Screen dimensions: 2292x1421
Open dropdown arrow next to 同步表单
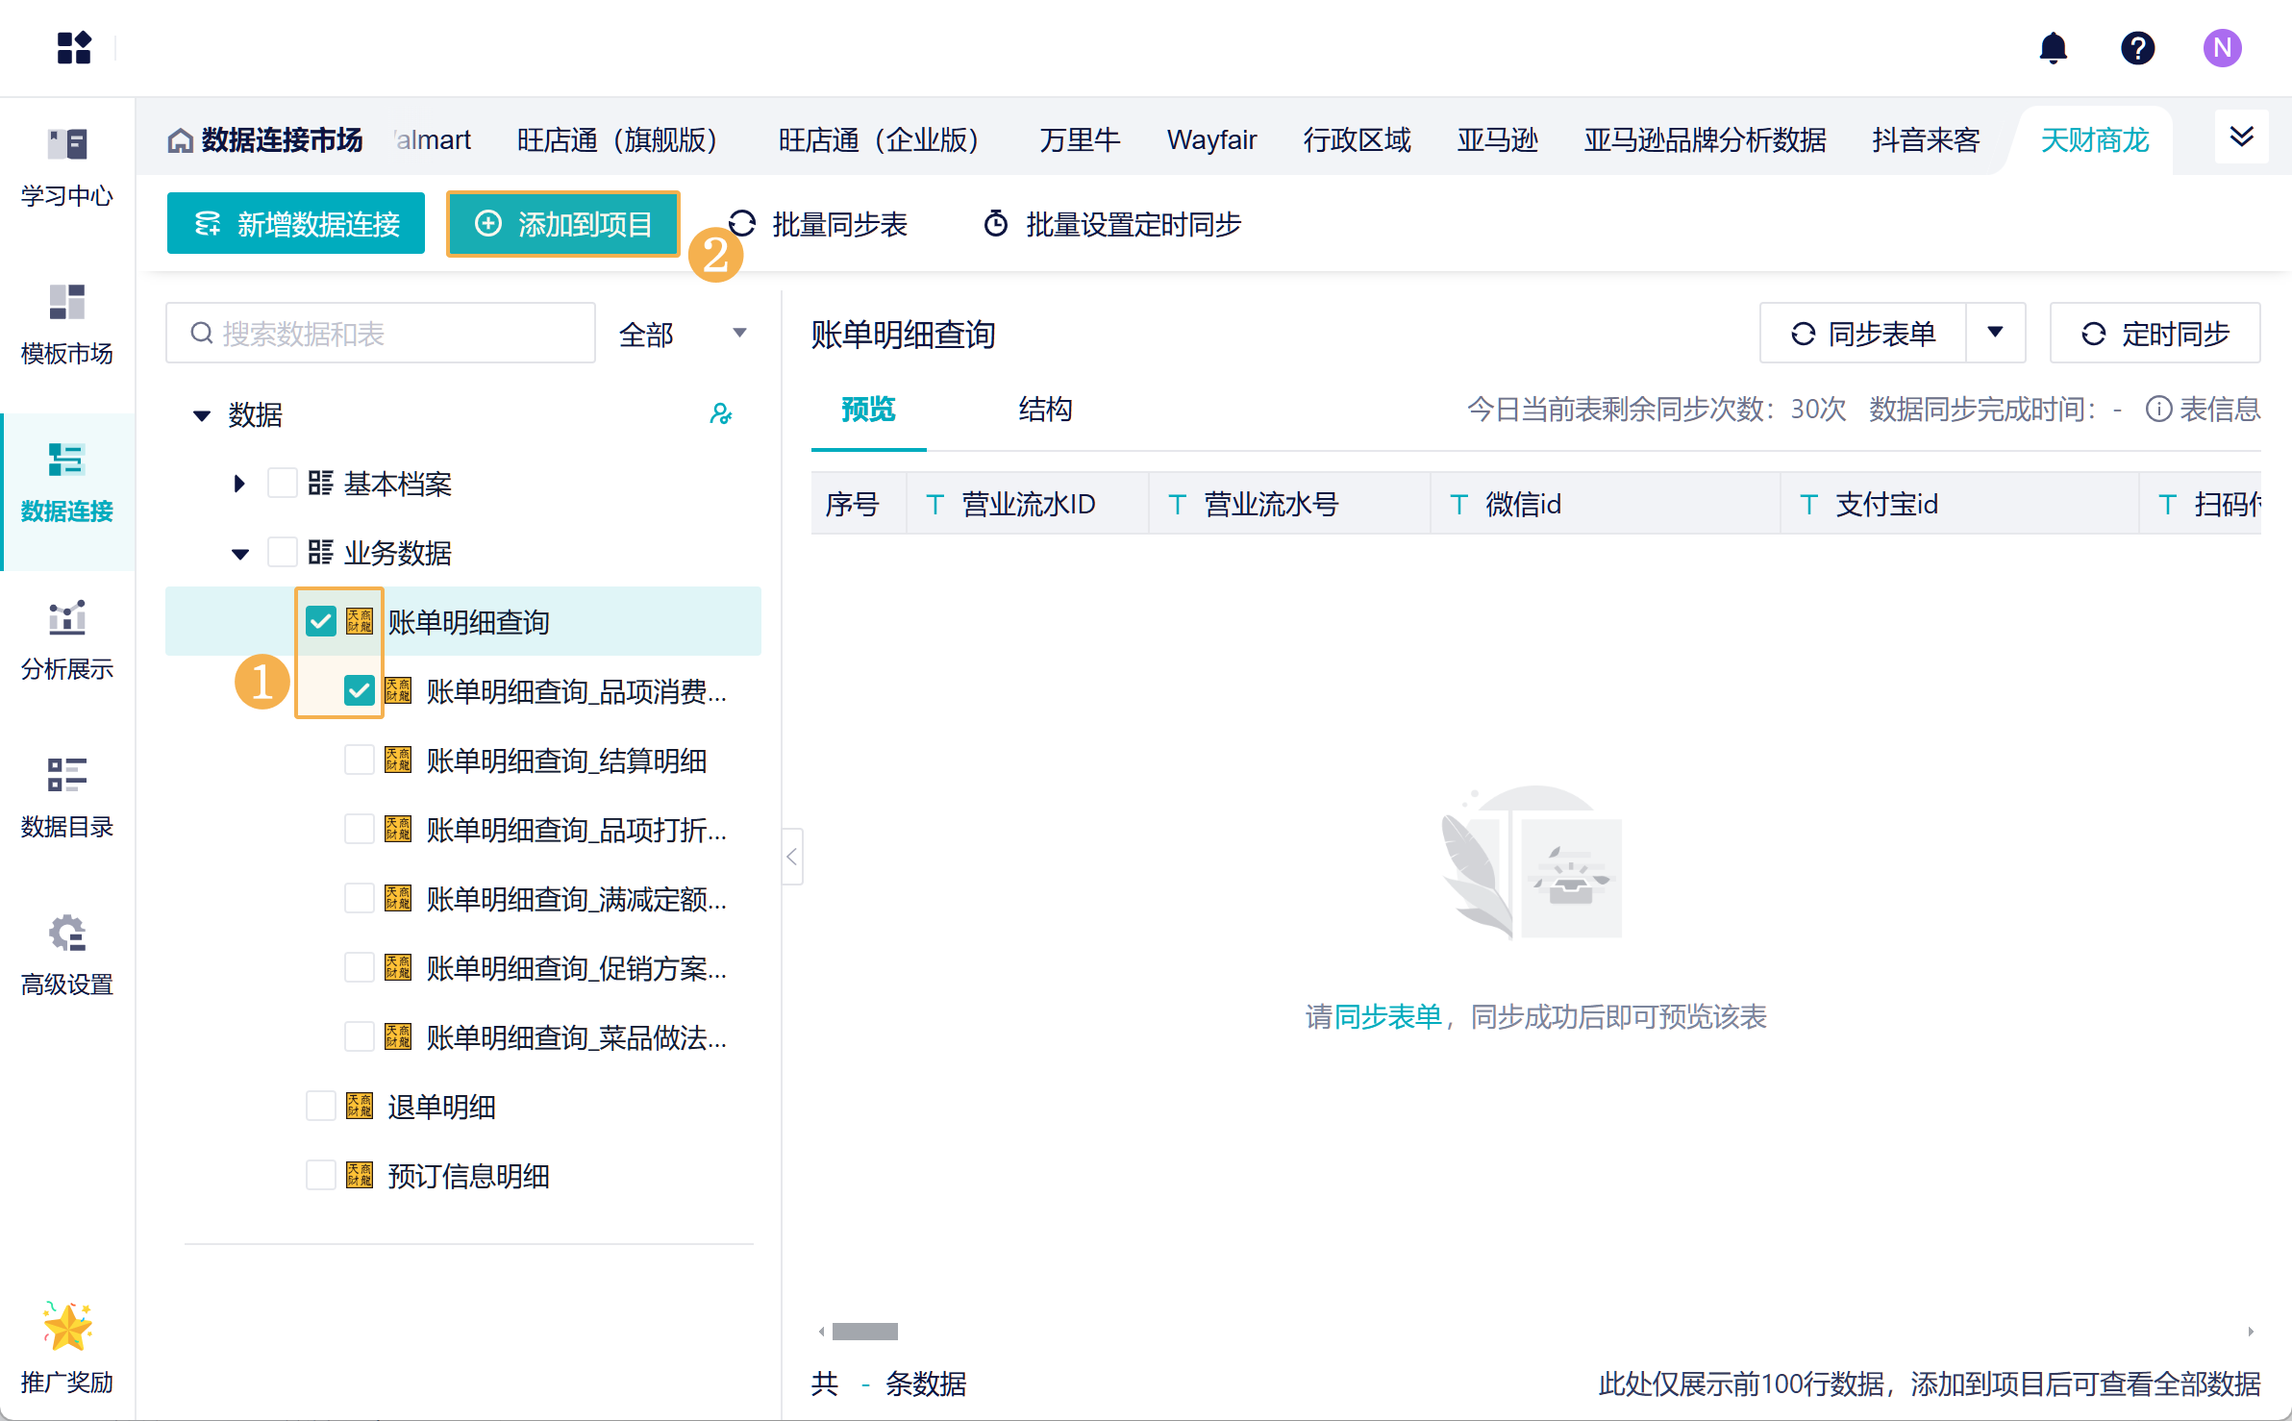point(1995,334)
